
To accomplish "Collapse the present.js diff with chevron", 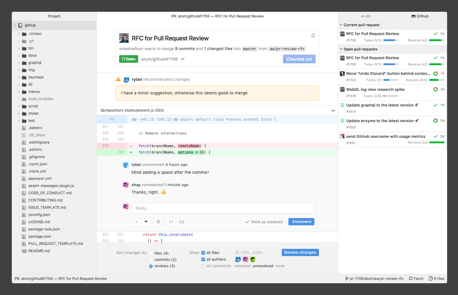I will [333, 110].
